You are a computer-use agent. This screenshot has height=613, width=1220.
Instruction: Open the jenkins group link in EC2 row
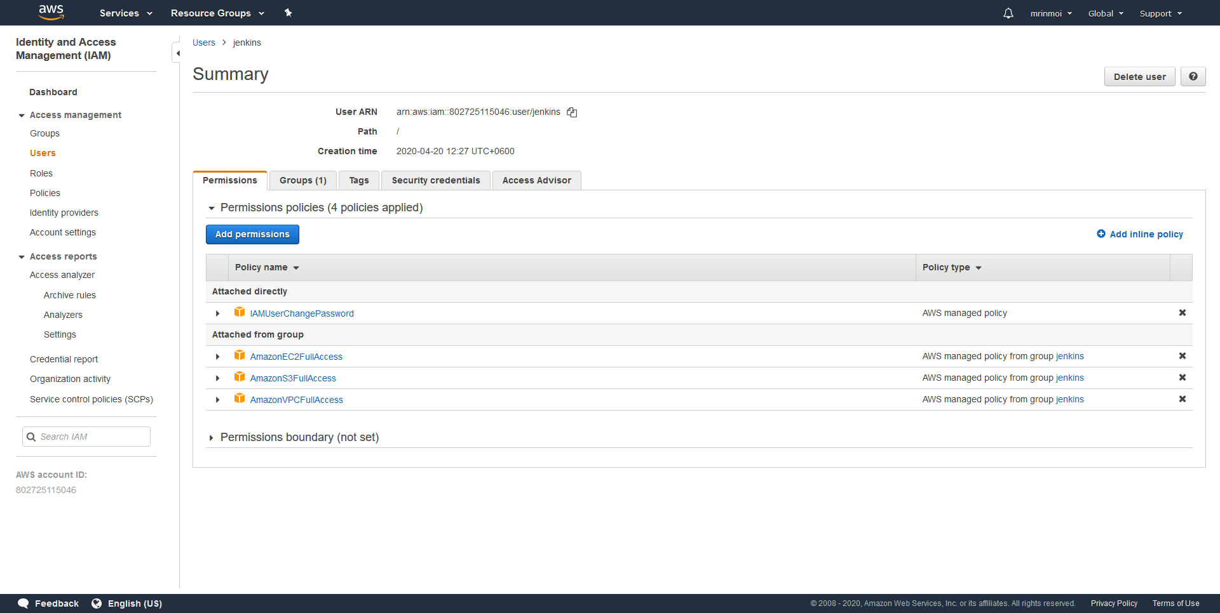pos(1070,356)
